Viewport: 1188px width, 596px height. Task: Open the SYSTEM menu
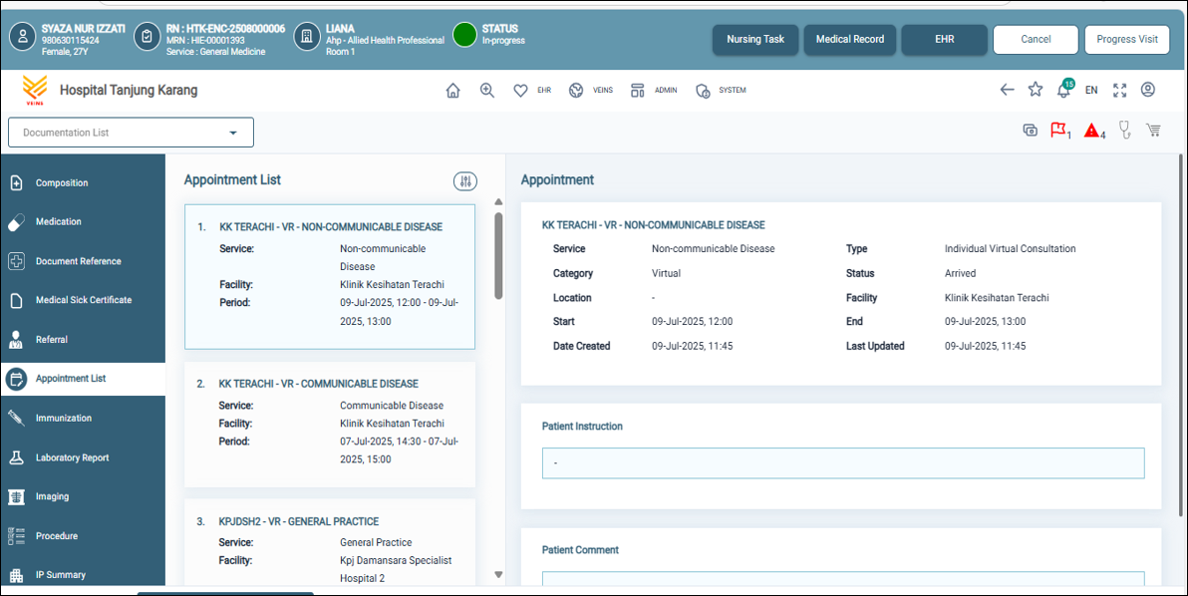coord(721,91)
